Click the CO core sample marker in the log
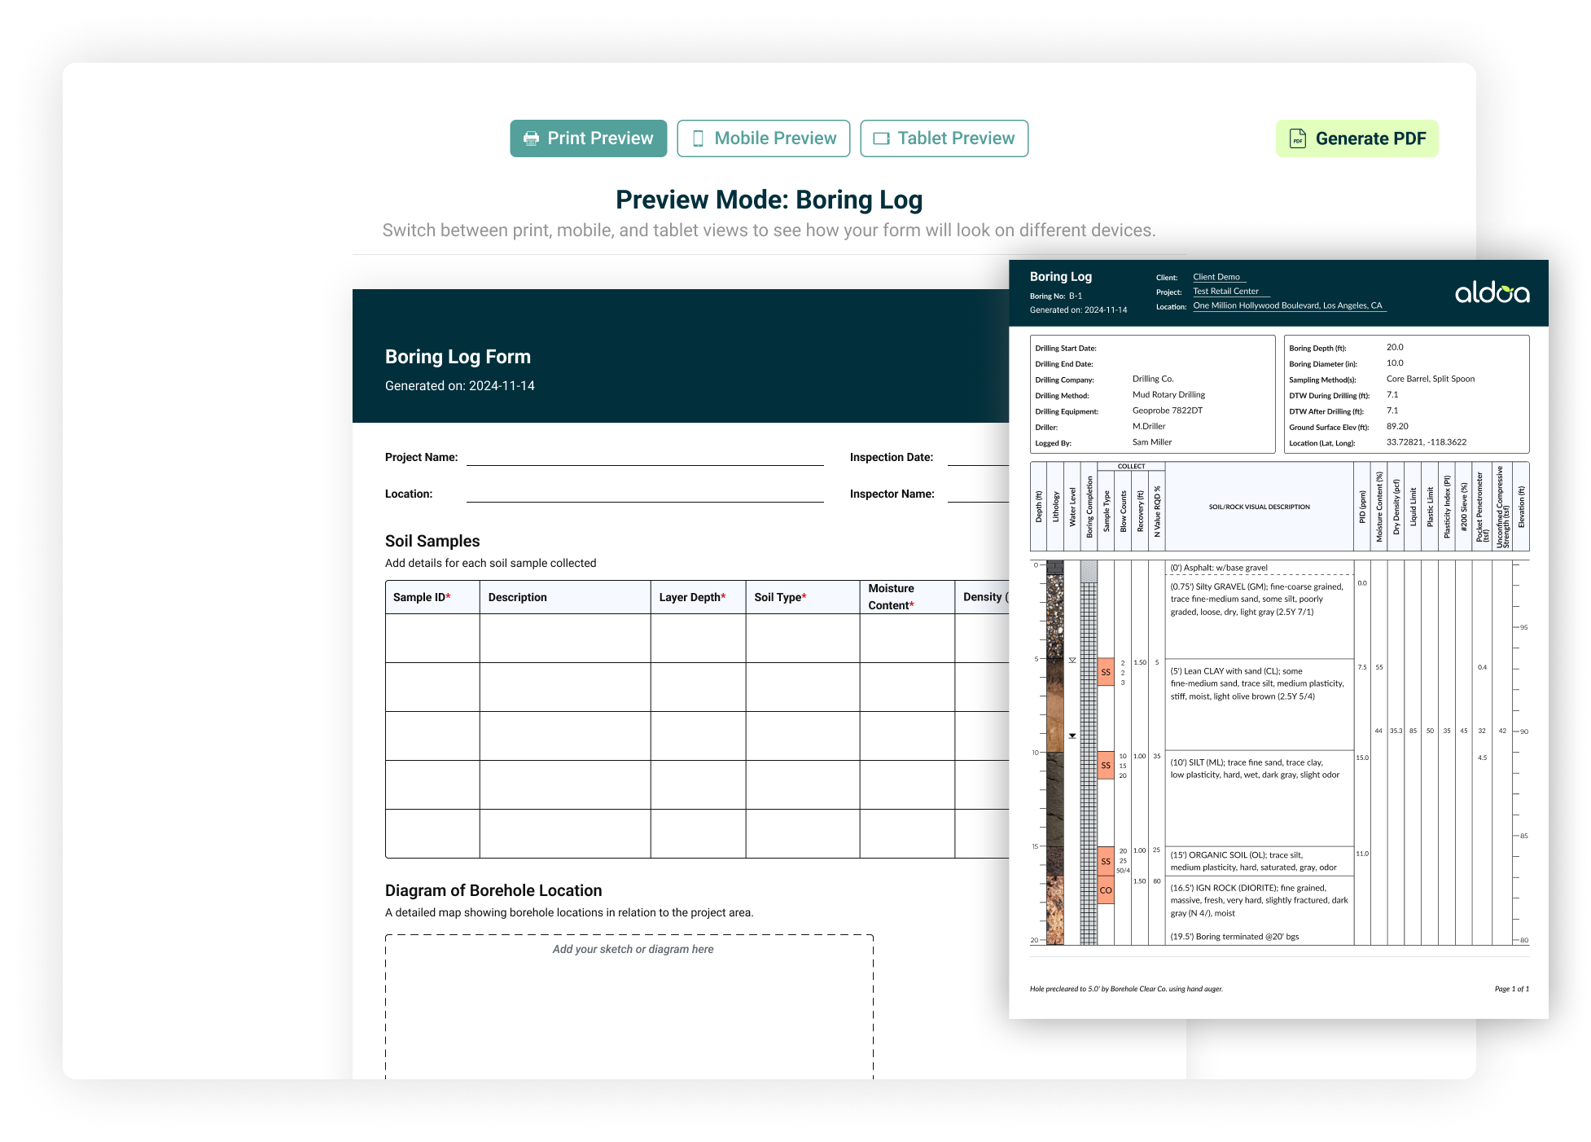 (1106, 890)
